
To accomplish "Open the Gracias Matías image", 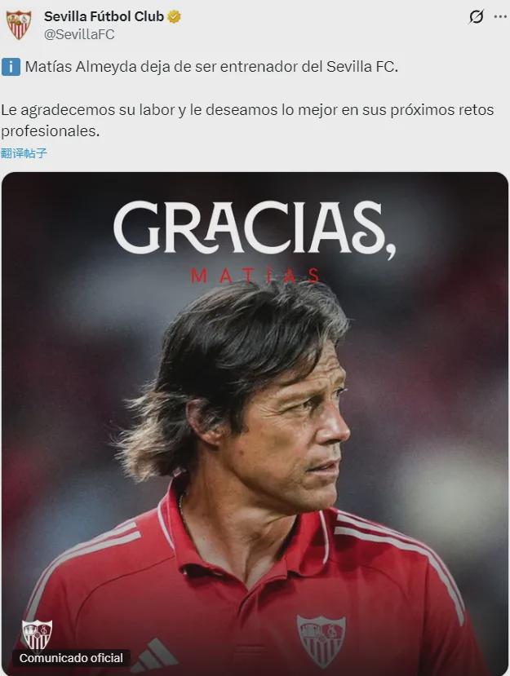I will pos(255,424).
